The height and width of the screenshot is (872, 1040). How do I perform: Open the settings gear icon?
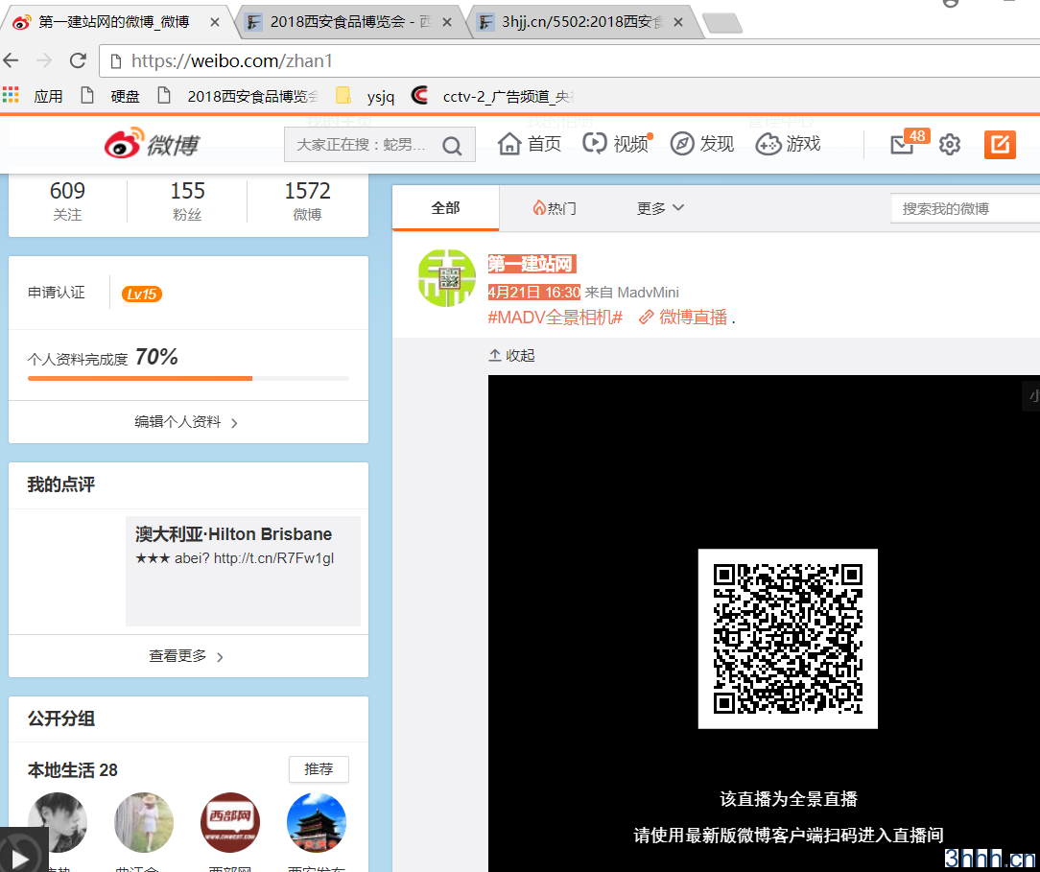pyautogui.click(x=950, y=145)
